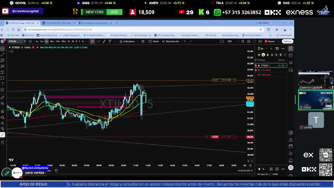Open the emoji icons tool
The width and height of the screenshot is (334, 188).
tap(3, 90)
